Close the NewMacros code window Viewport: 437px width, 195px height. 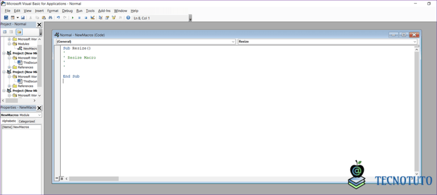(x=414, y=35)
